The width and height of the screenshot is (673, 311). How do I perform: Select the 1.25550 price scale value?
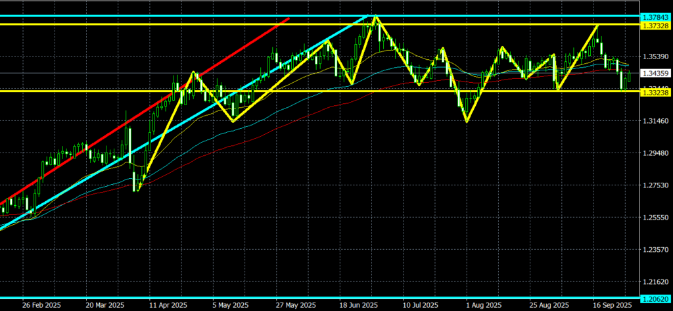655,218
